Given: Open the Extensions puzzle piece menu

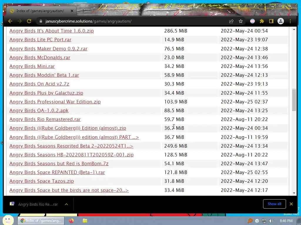Looking at the screenshot, I should [262, 21].
